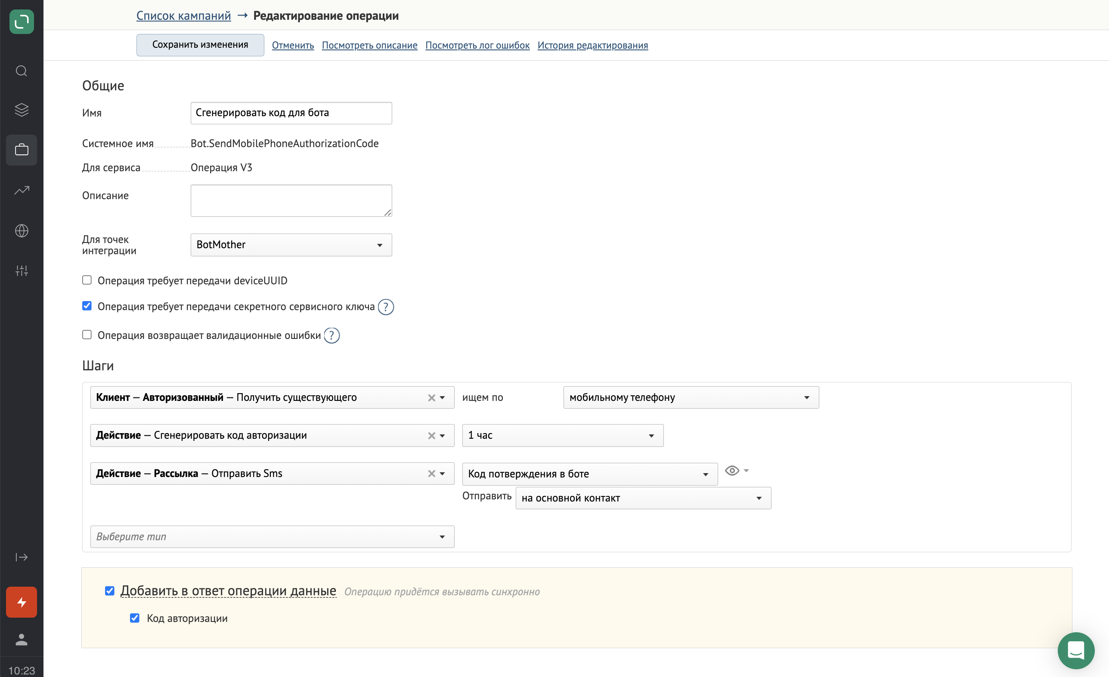Image resolution: width=1109 pixels, height=677 pixels.
Task: Go back to 'Список кампаний'
Action: pos(184,16)
